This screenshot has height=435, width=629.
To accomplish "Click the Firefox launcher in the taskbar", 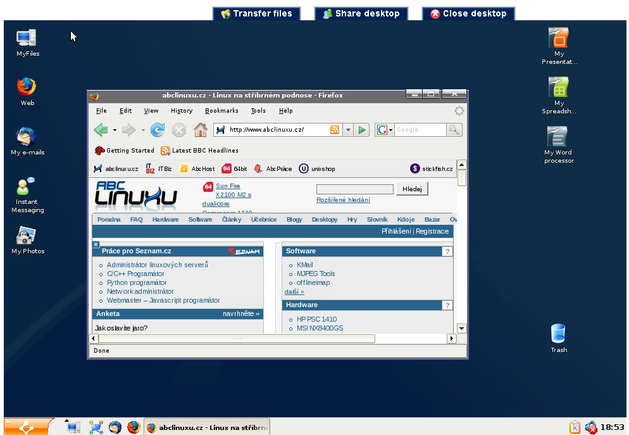I will (x=134, y=427).
